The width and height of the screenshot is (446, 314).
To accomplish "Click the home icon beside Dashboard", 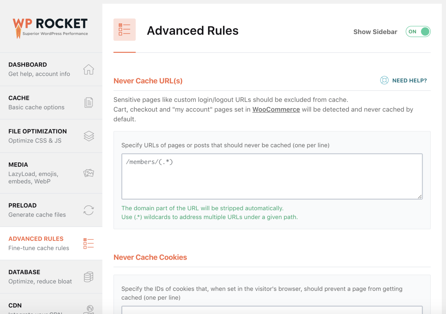I will tap(89, 70).
